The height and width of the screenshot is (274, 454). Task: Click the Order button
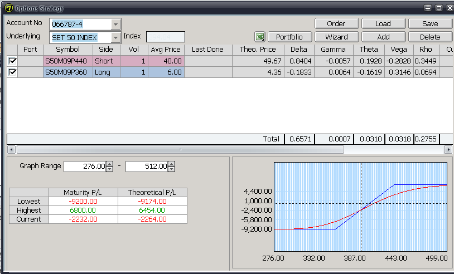pyautogui.click(x=336, y=24)
